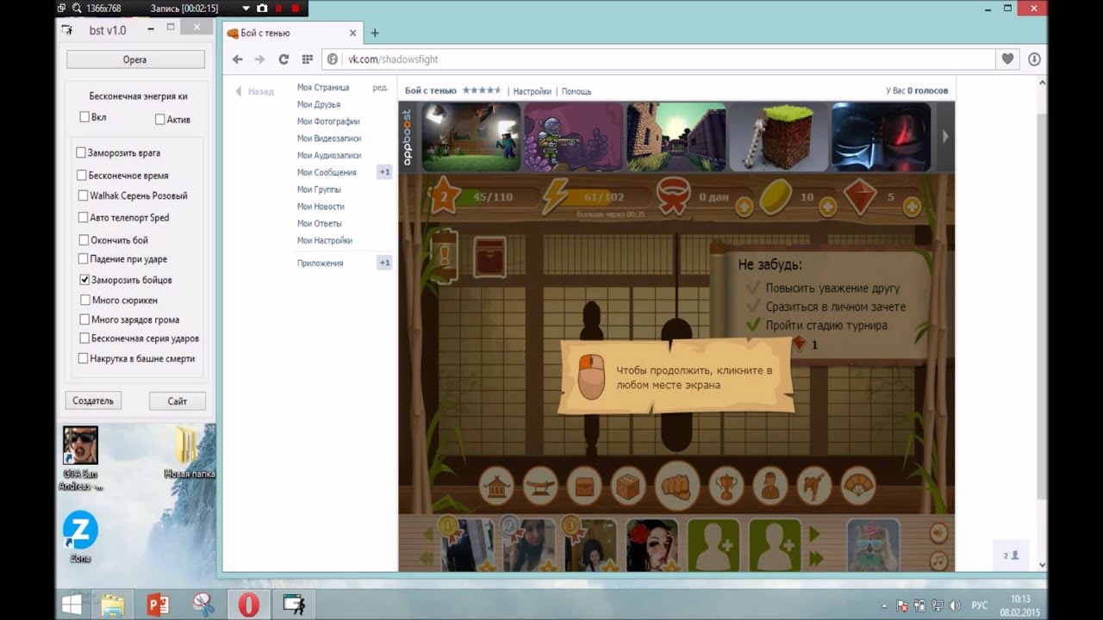This screenshot has height=620, width=1103.
Task: Click the Сайт button
Action: click(x=178, y=400)
